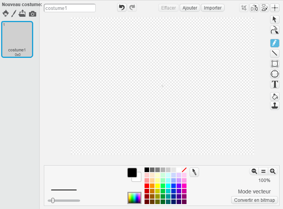
Task: Pick the eyedropper color tool
Action: click(x=195, y=172)
